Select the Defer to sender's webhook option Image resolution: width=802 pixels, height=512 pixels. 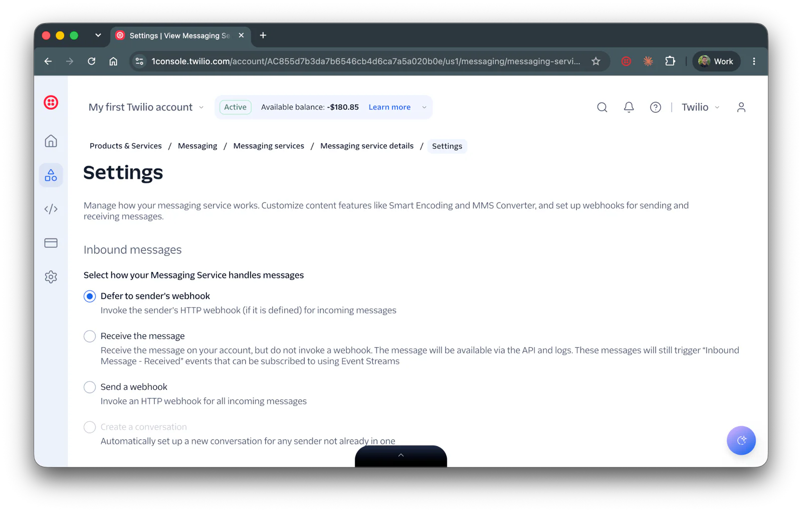[x=90, y=297]
